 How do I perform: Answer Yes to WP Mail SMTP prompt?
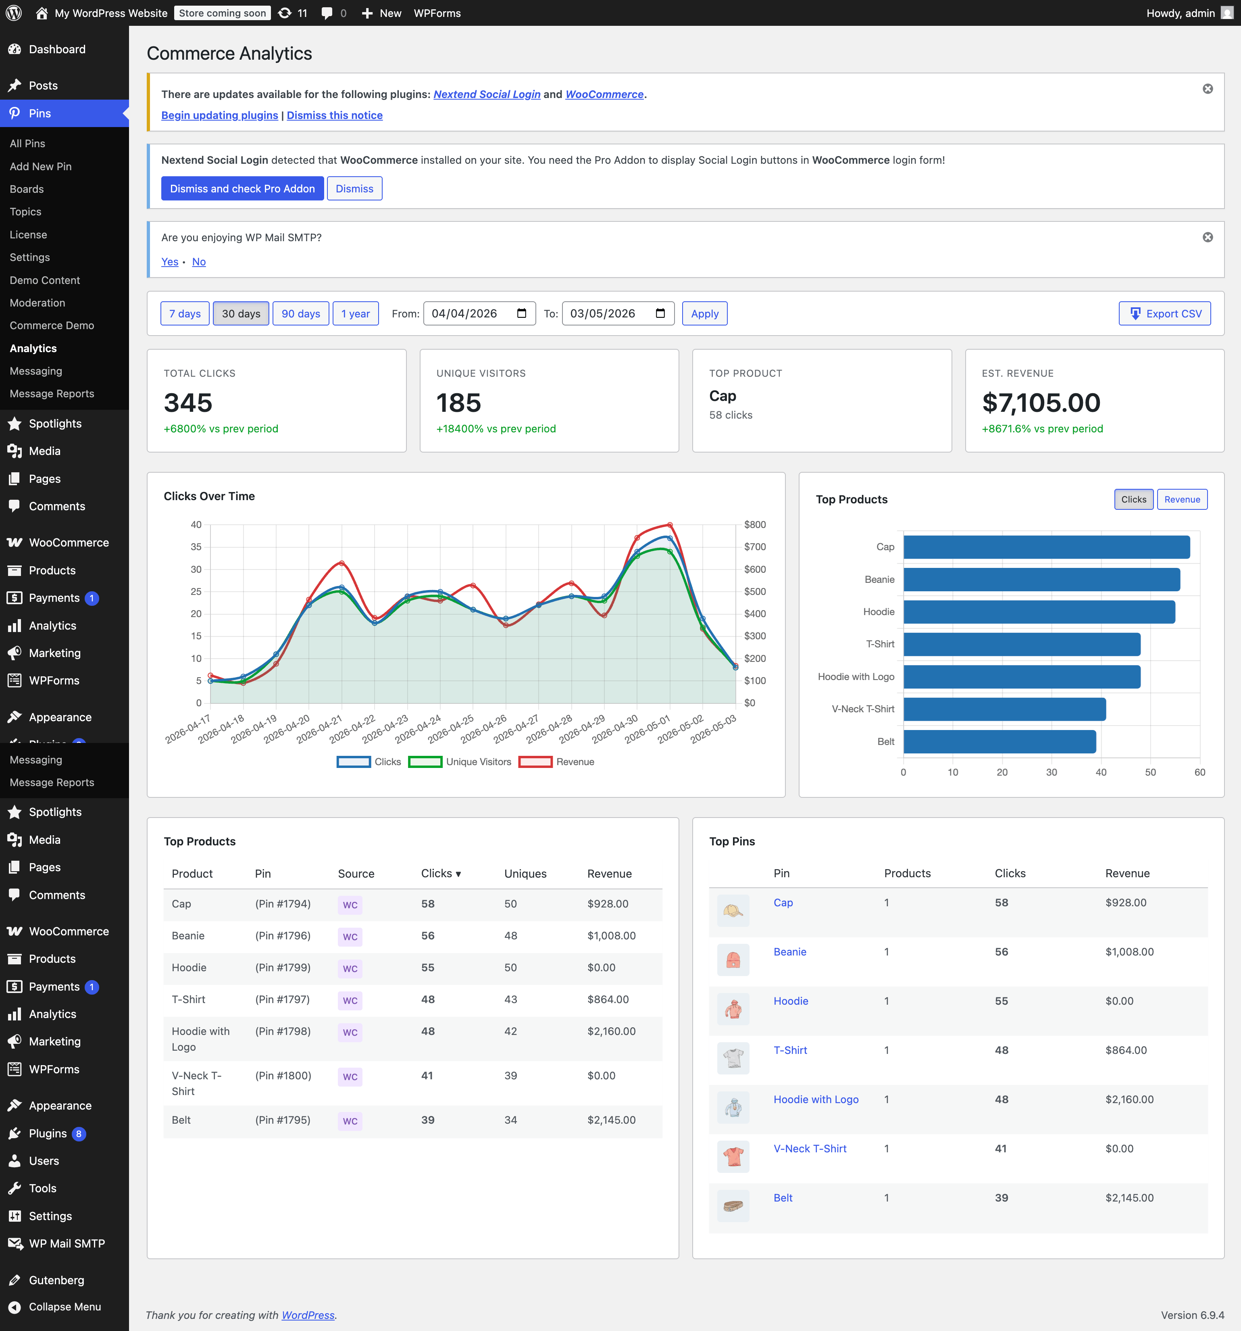[170, 262]
